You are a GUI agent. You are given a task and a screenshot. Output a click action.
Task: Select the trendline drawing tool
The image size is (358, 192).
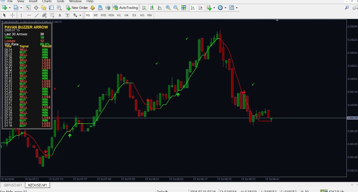click(x=37, y=15)
